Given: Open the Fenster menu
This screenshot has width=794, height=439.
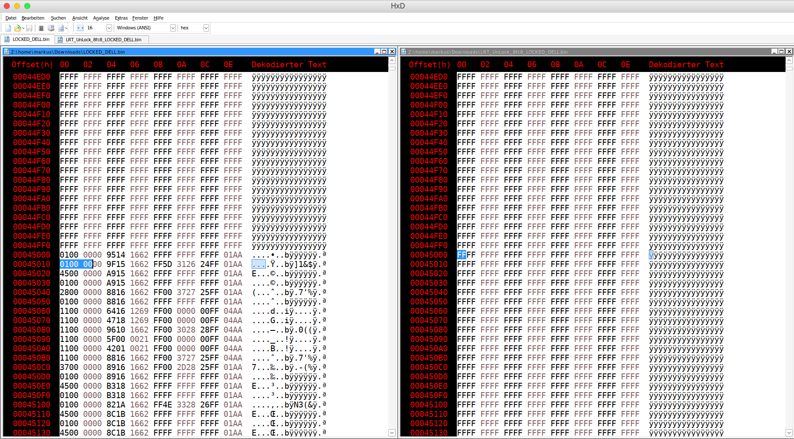Looking at the screenshot, I should pyautogui.click(x=140, y=18).
